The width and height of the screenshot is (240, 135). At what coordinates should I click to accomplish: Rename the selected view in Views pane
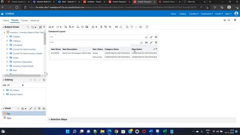tap(44, 108)
